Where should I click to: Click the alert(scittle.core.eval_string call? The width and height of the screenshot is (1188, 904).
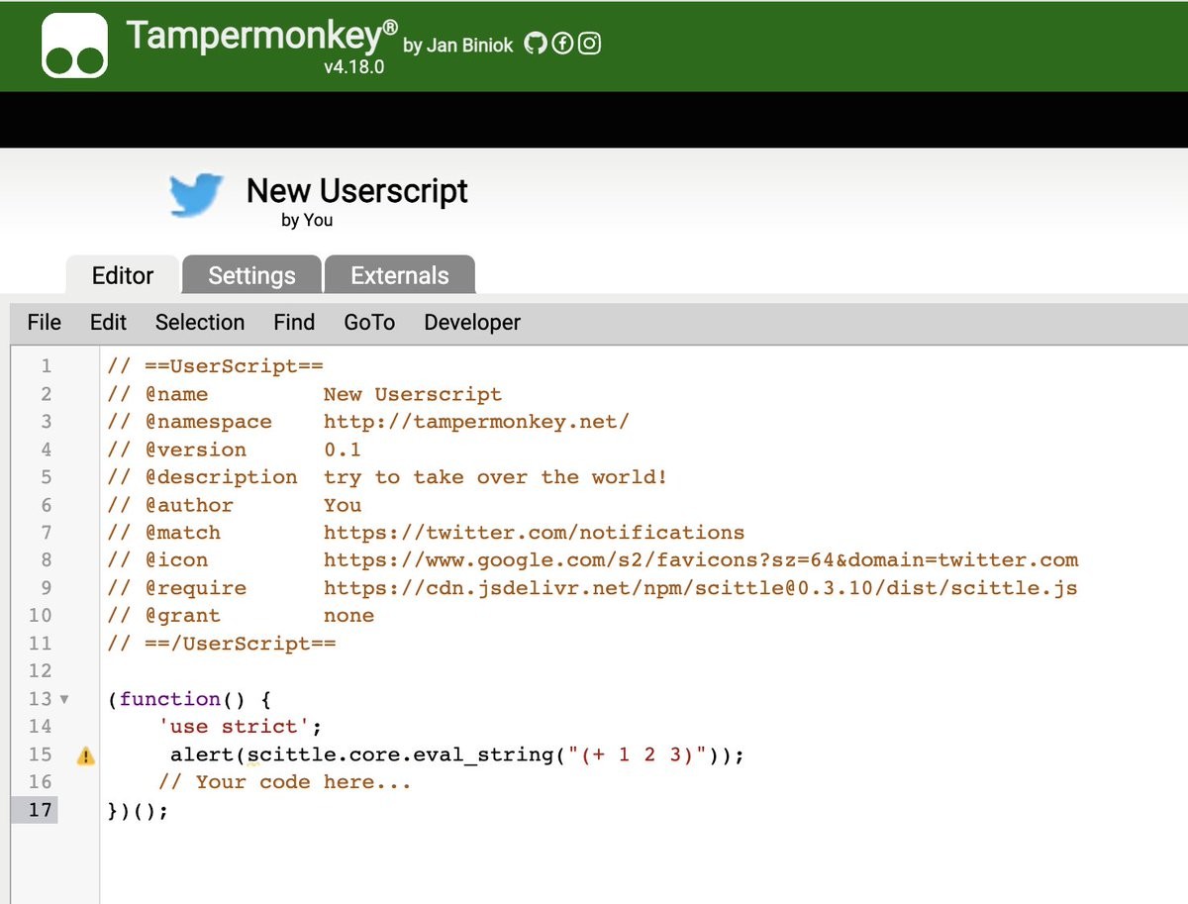tap(456, 754)
